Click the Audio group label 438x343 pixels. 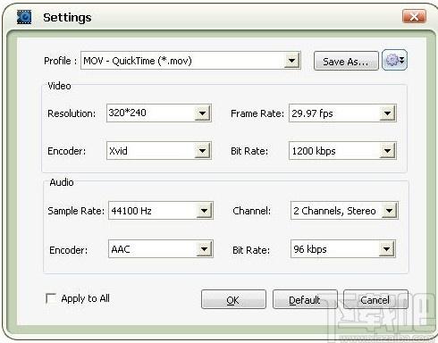tap(62, 182)
